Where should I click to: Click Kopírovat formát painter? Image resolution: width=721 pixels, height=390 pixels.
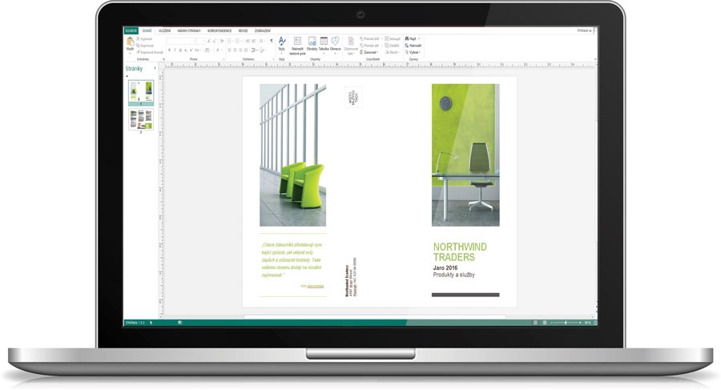150,52
